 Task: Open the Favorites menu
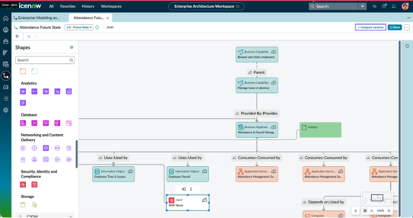point(68,6)
